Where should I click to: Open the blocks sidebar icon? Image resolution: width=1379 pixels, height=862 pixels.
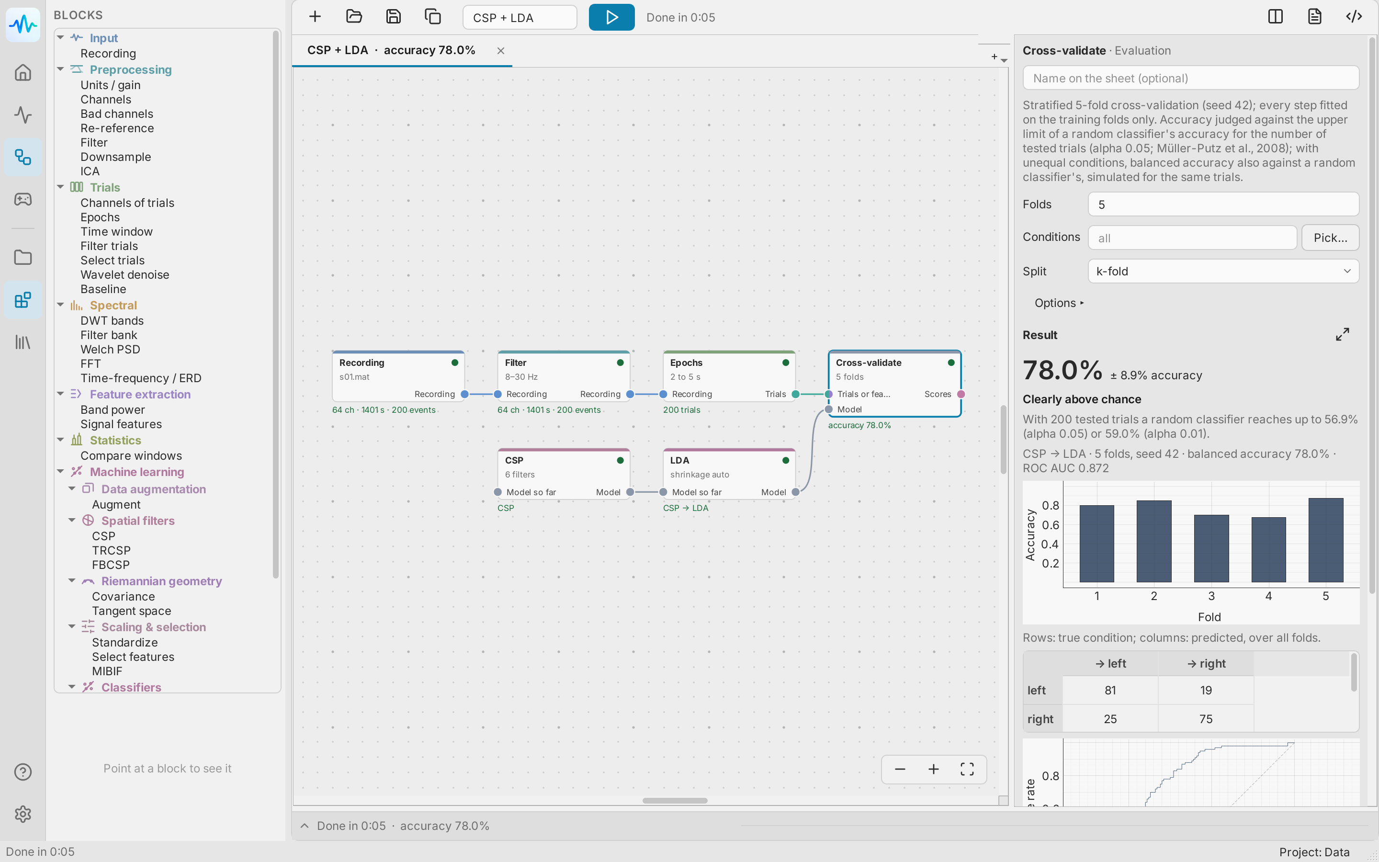pyautogui.click(x=23, y=300)
